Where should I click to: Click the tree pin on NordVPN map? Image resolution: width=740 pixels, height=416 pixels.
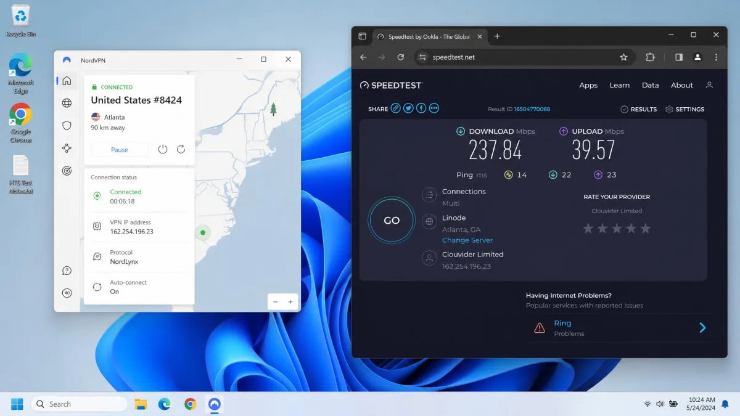click(273, 109)
